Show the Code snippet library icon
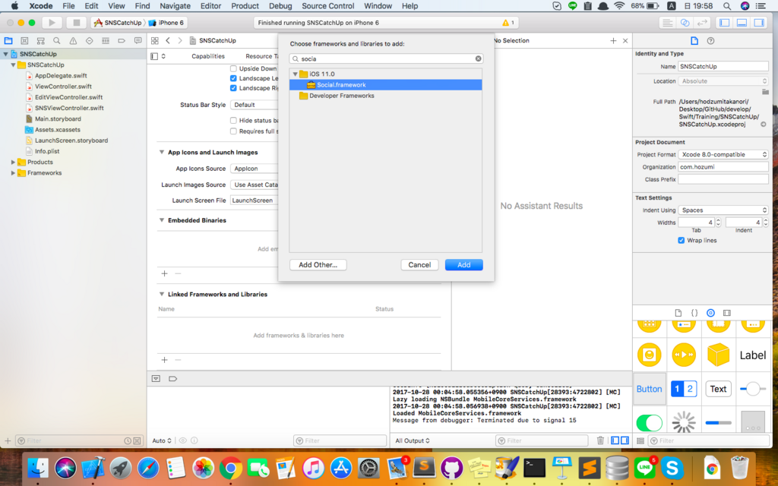The height and width of the screenshot is (486, 778). (694, 313)
